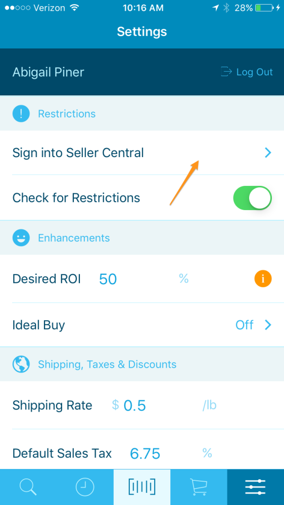Viewport: 284px width, 505px height.
Task: Tap the barcode scanner icon
Action: tap(142, 487)
